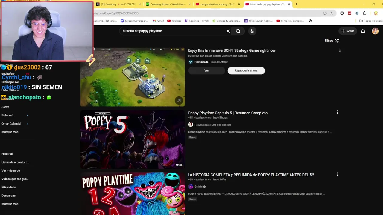Open the YouTube bookmark

point(174,21)
